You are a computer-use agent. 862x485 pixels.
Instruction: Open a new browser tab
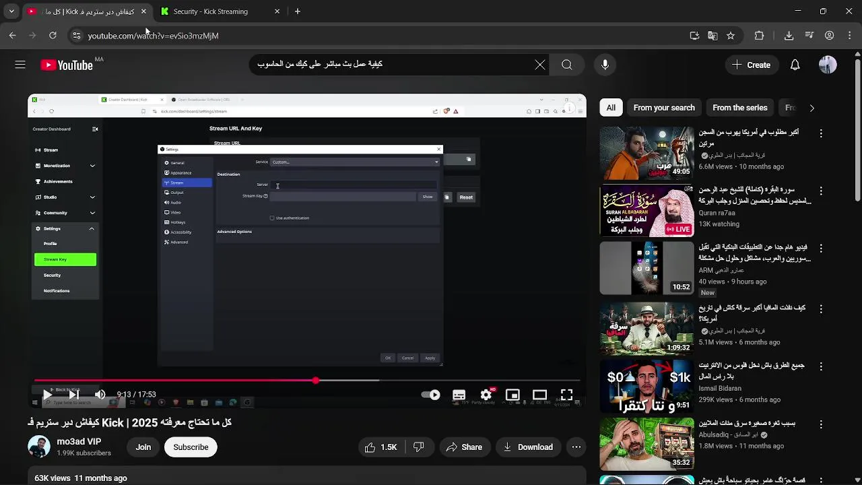pyautogui.click(x=298, y=11)
